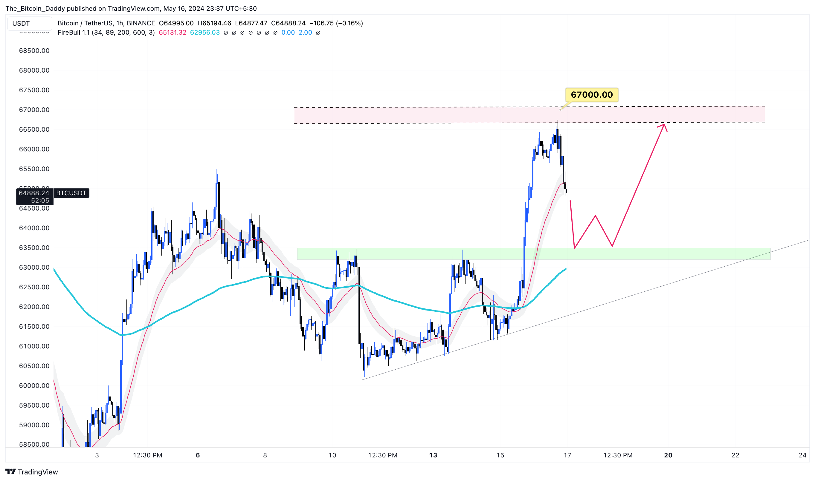Click the 59500.00 price axis label
This screenshot has height=481, width=815.
pos(34,405)
